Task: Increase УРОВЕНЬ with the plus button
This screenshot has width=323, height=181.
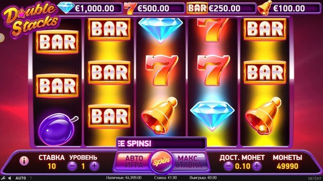Action: click(x=94, y=166)
